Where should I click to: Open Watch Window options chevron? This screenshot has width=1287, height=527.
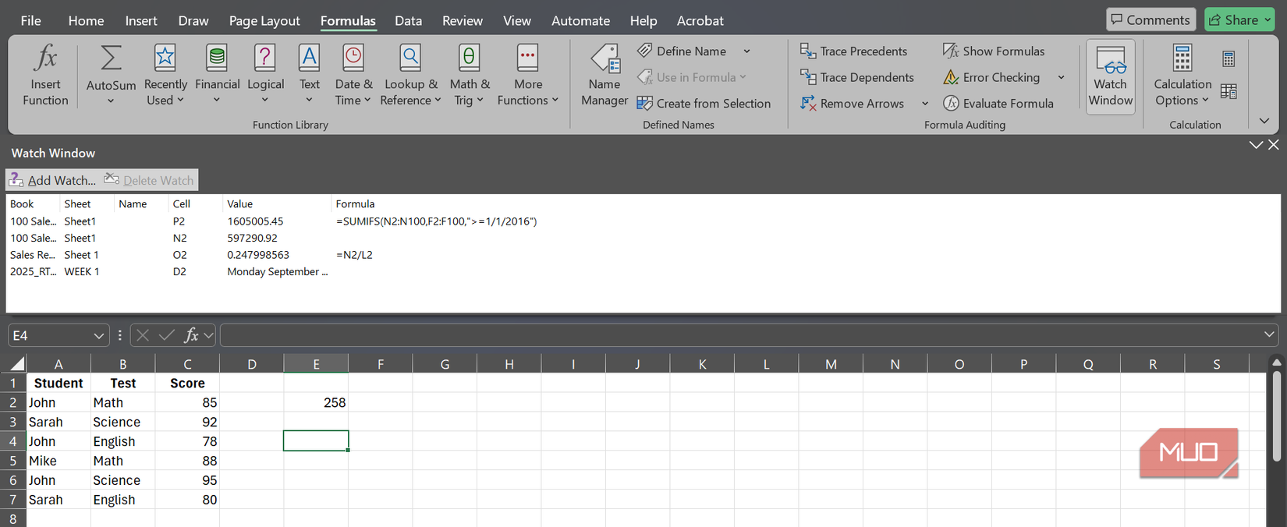click(x=1256, y=145)
